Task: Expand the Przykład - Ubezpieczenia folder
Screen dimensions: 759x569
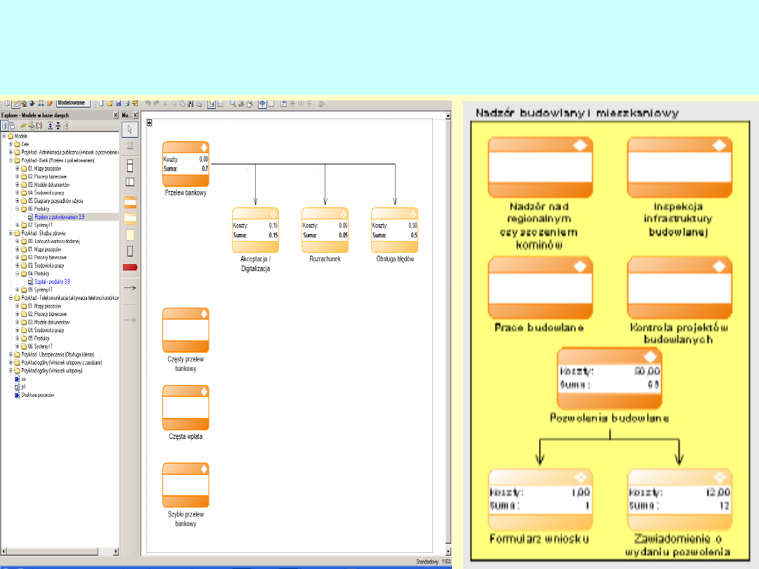Action: coord(11,354)
